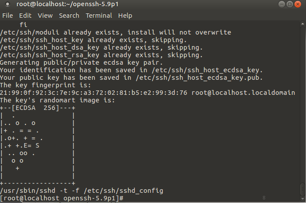Close the terminal window
This screenshot has width=306, height=203.
pyautogui.click(x=298, y=4)
